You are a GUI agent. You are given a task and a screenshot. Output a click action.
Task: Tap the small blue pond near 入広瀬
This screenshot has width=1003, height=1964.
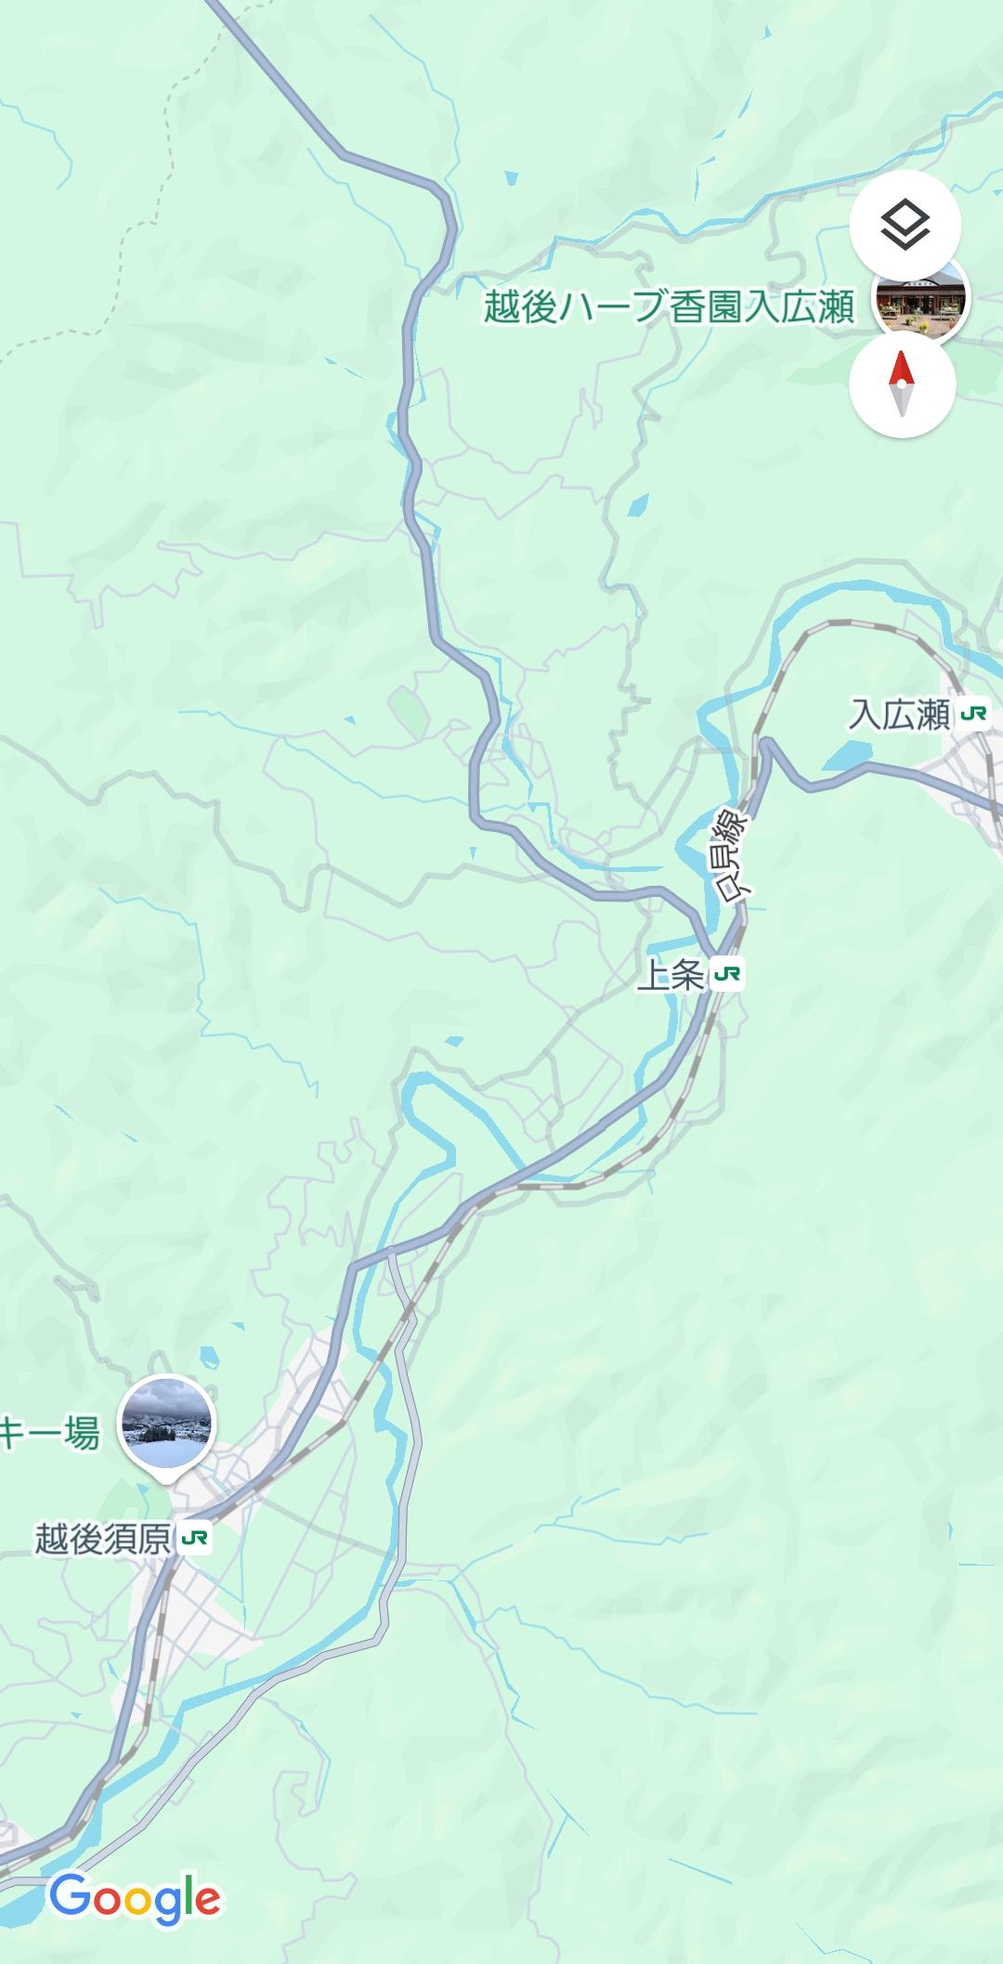tap(849, 757)
